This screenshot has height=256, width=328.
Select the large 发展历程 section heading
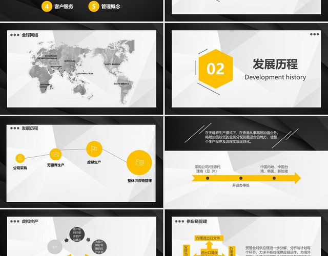pos(275,64)
